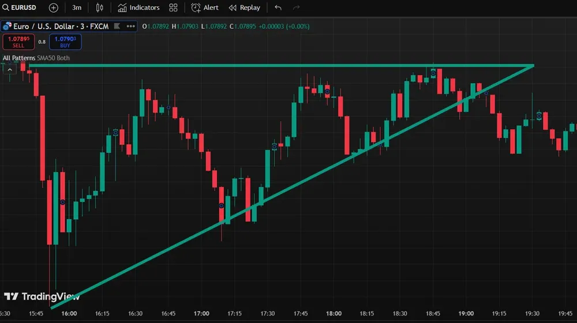Open the Indicators dialog
This screenshot has width=577, height=323.
pos(138,7)
